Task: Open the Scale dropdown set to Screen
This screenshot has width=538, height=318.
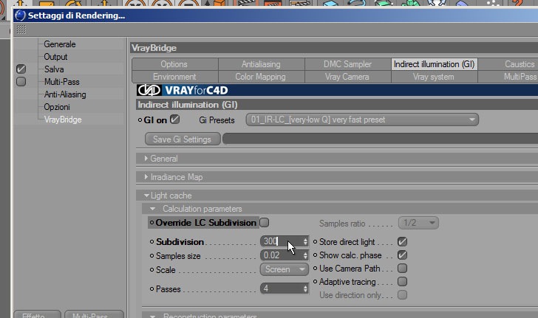Action: [284, 269]
